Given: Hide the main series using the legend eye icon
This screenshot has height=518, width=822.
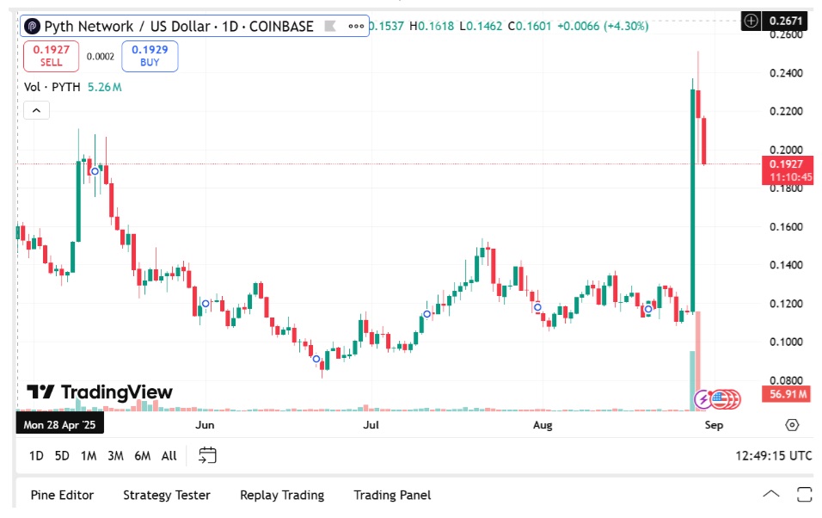Looking at the screenshot, I should point(328,26).
